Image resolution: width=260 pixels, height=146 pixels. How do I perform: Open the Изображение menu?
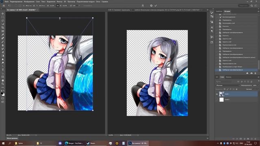point(29,2)
